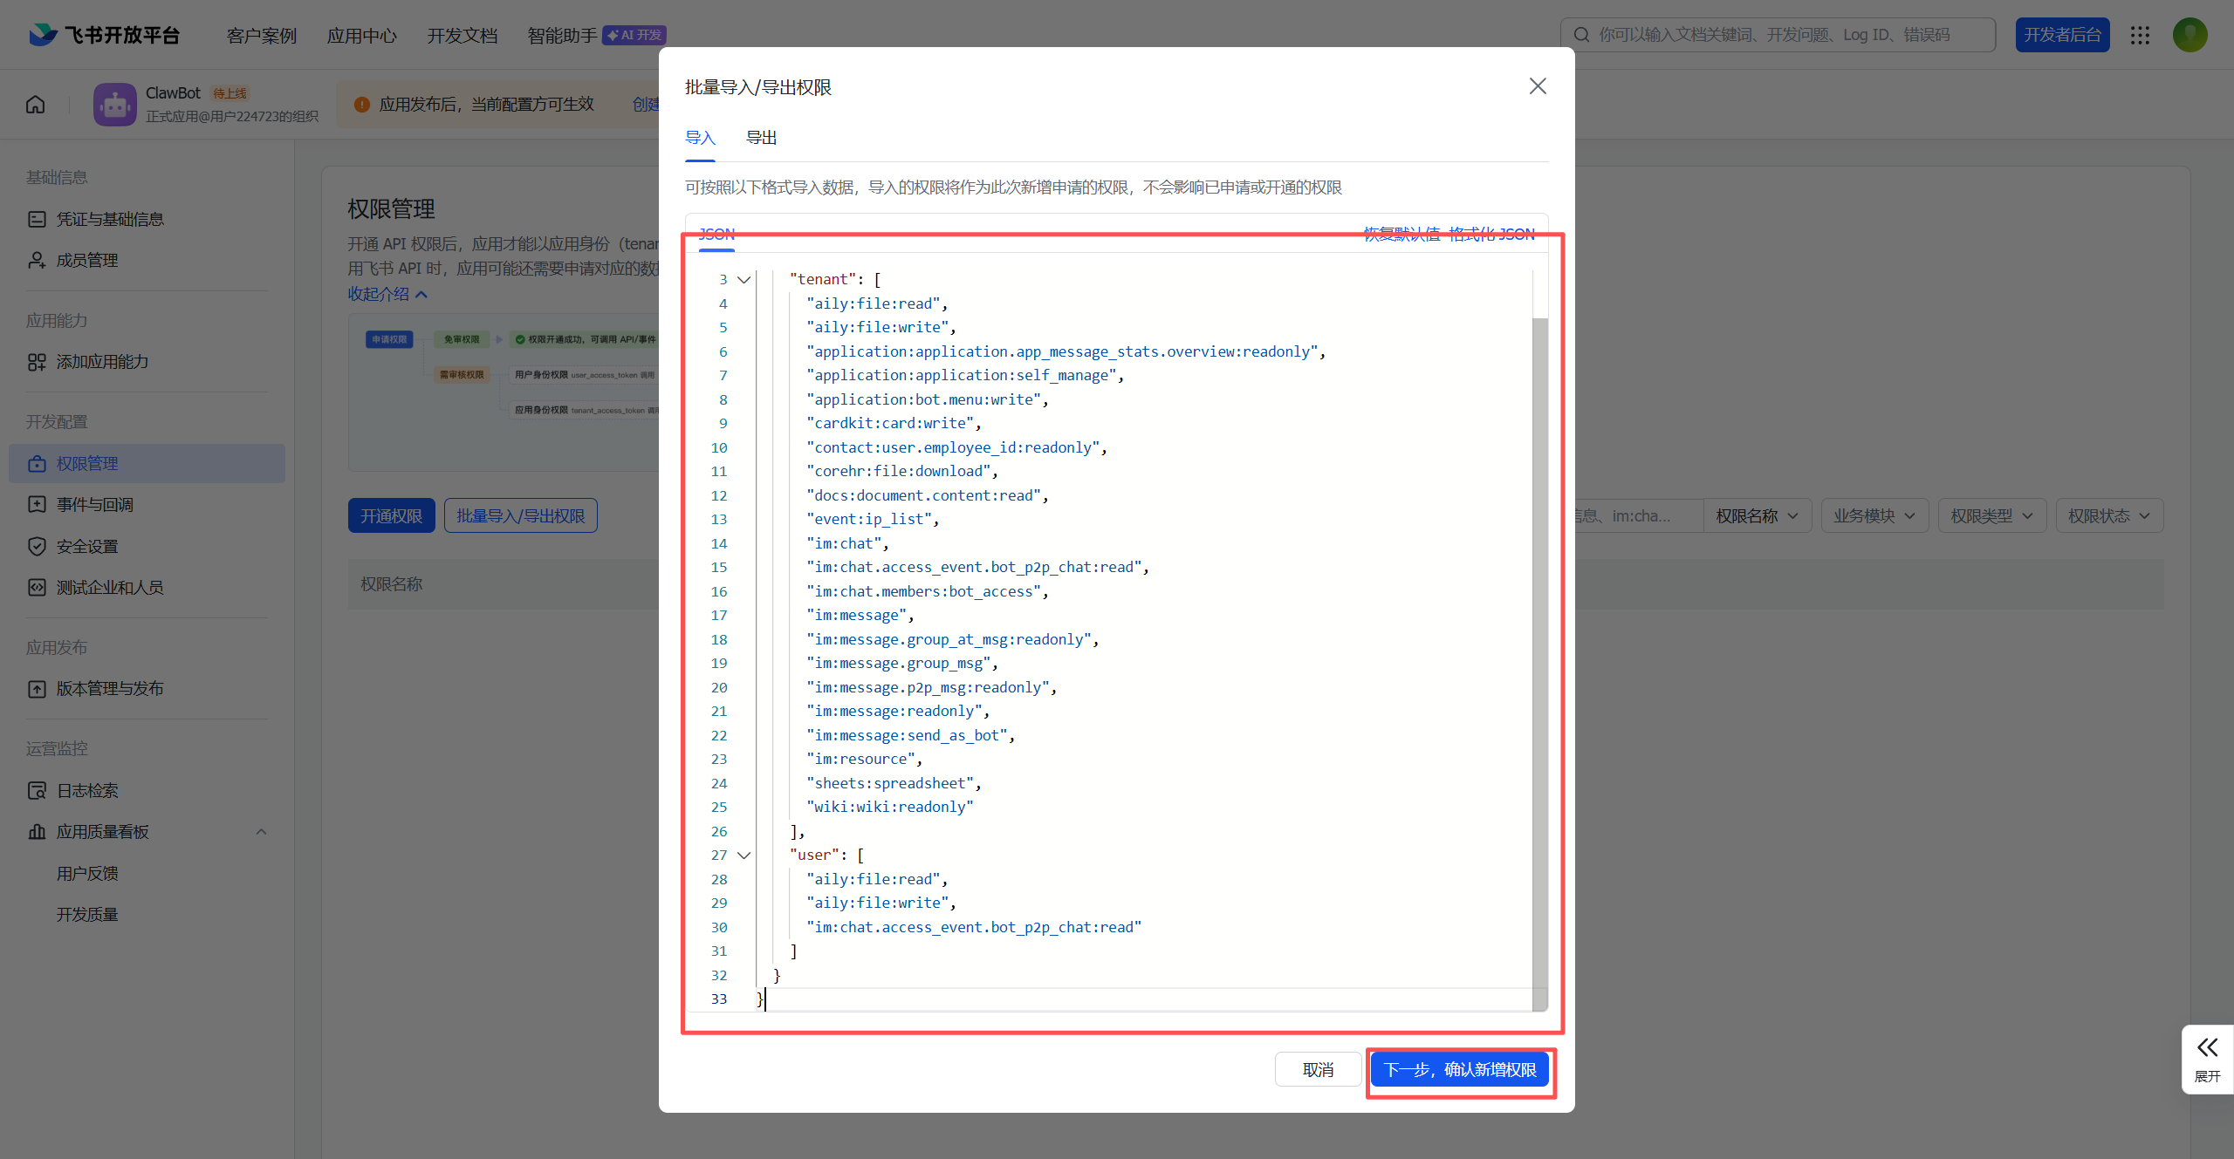Close the 批量导入/导出权限 dialog
2234x1159 pixels.
point(1538,86)
